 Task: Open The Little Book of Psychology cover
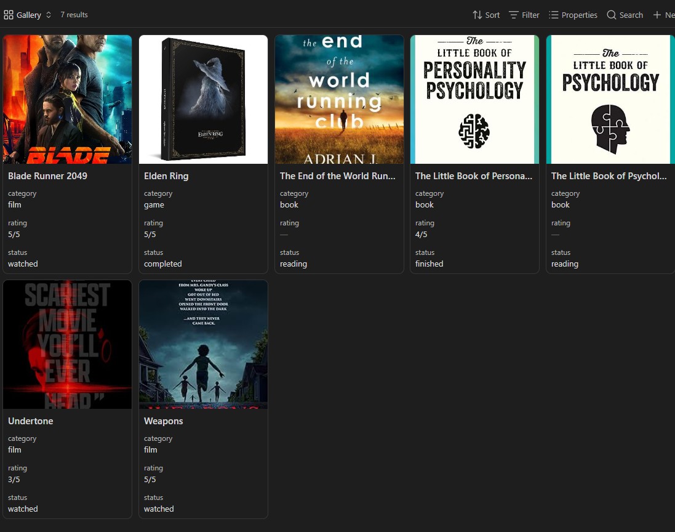610,100
